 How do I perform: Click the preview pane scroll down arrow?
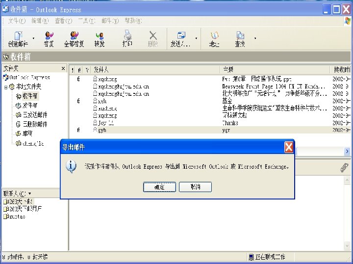[x=347, y=246]
